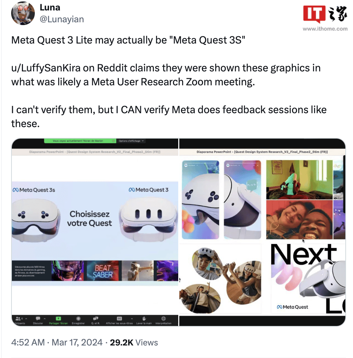The image size is (353, 358).
Task: Click the 29.2K Views counter
Action: pyautogui.click(x=134, y=342)
